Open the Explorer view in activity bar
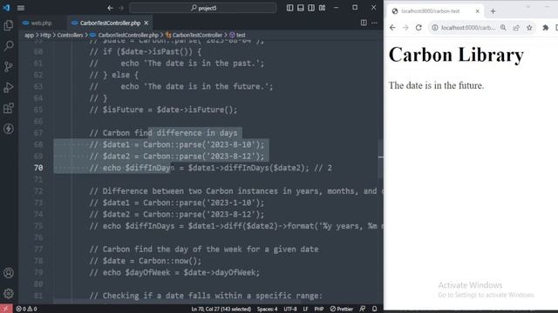This screenshot has height=313, width=558. tap(9, 25)
